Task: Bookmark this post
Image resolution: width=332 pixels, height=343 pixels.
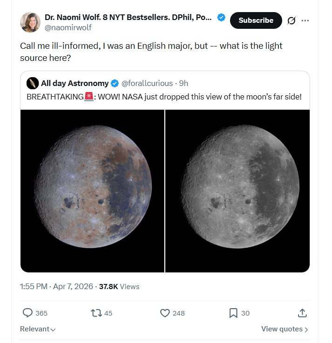Action: (233, 313)
